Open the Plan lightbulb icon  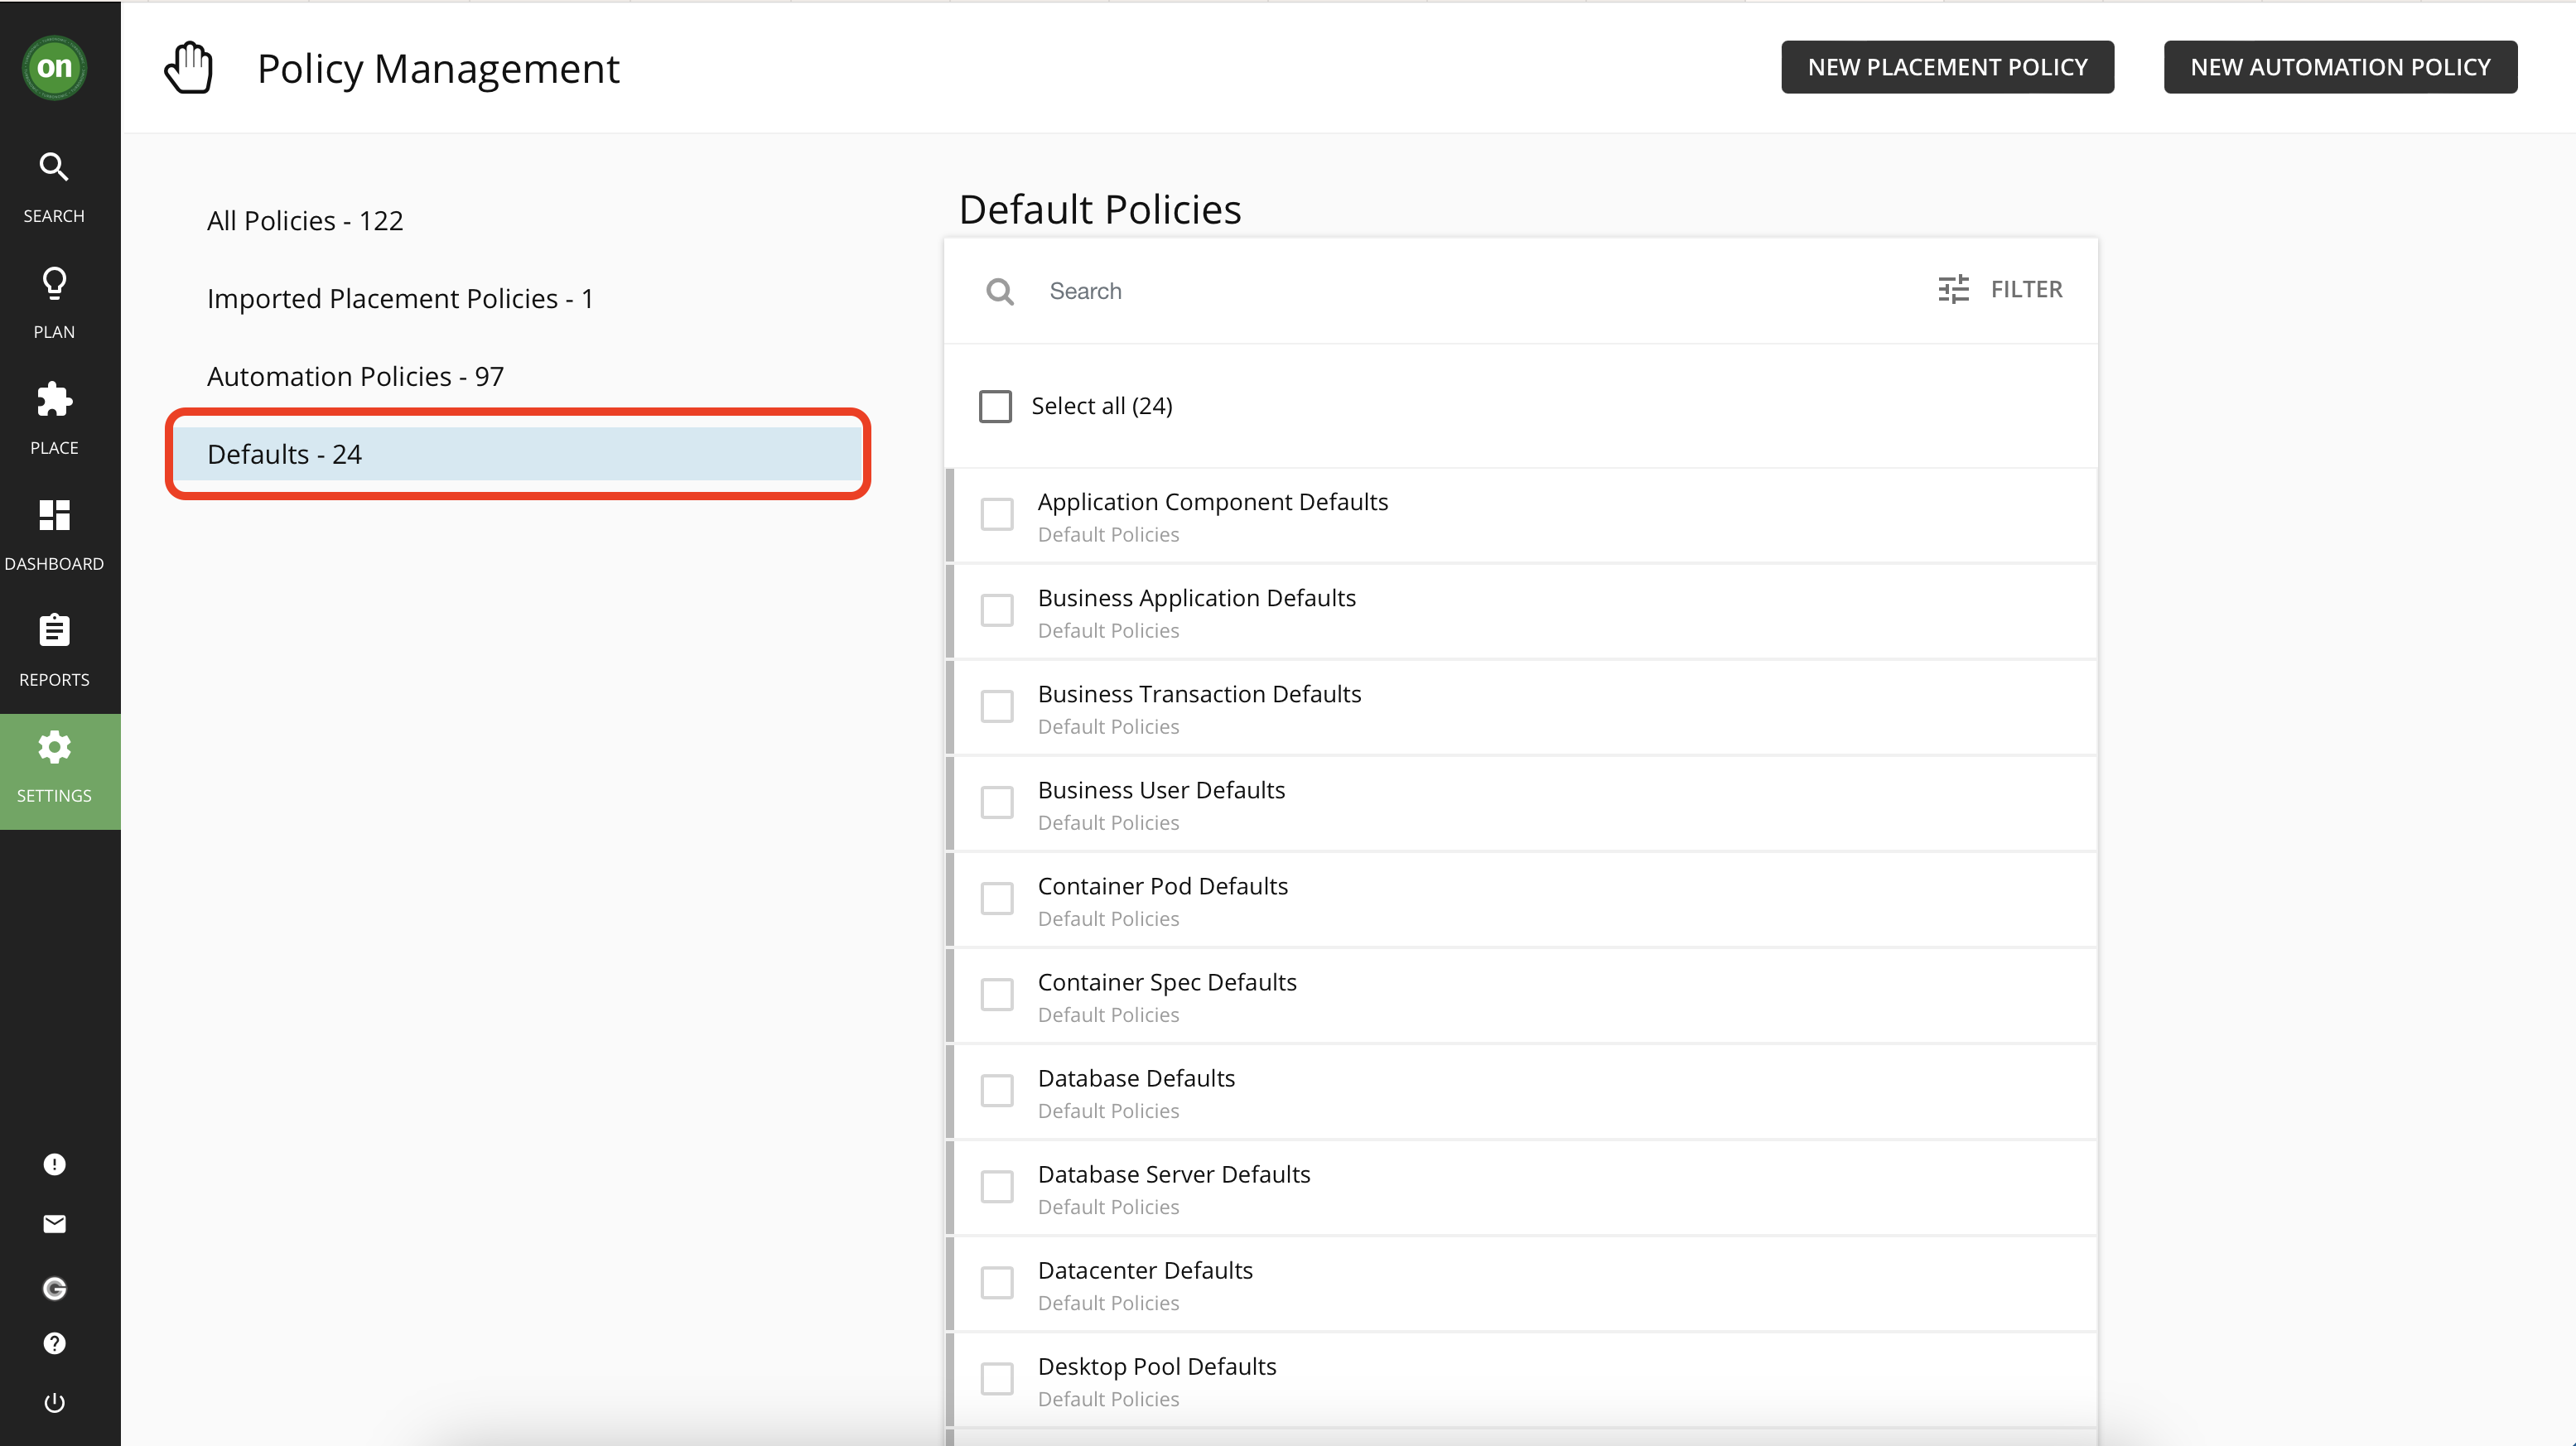(54, 283)
